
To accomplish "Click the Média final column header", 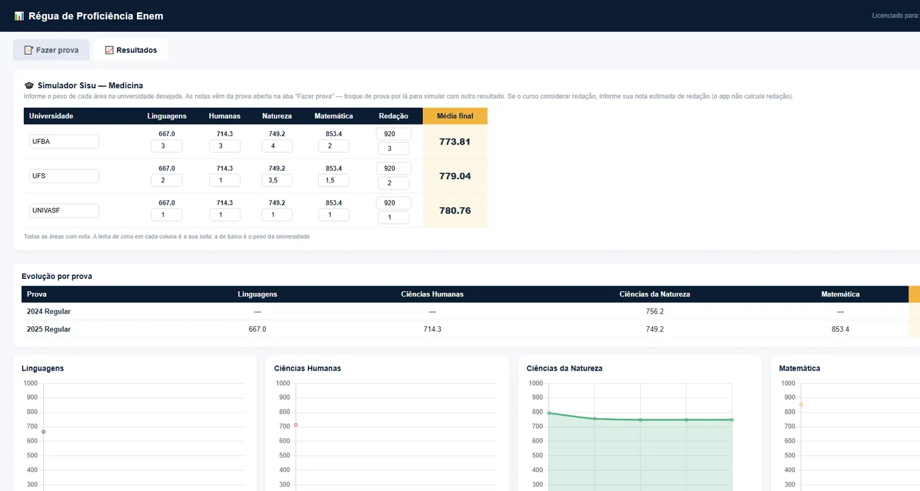I will [455, 116].
